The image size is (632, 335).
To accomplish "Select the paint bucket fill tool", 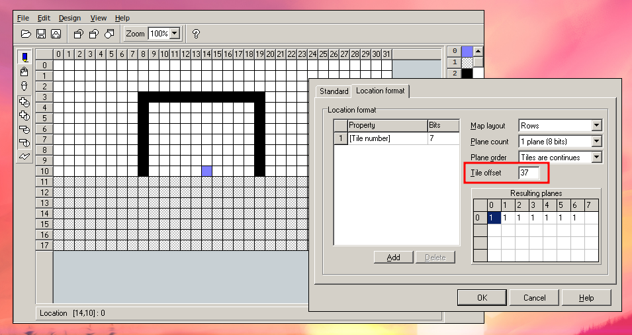I will coord(24,72).
